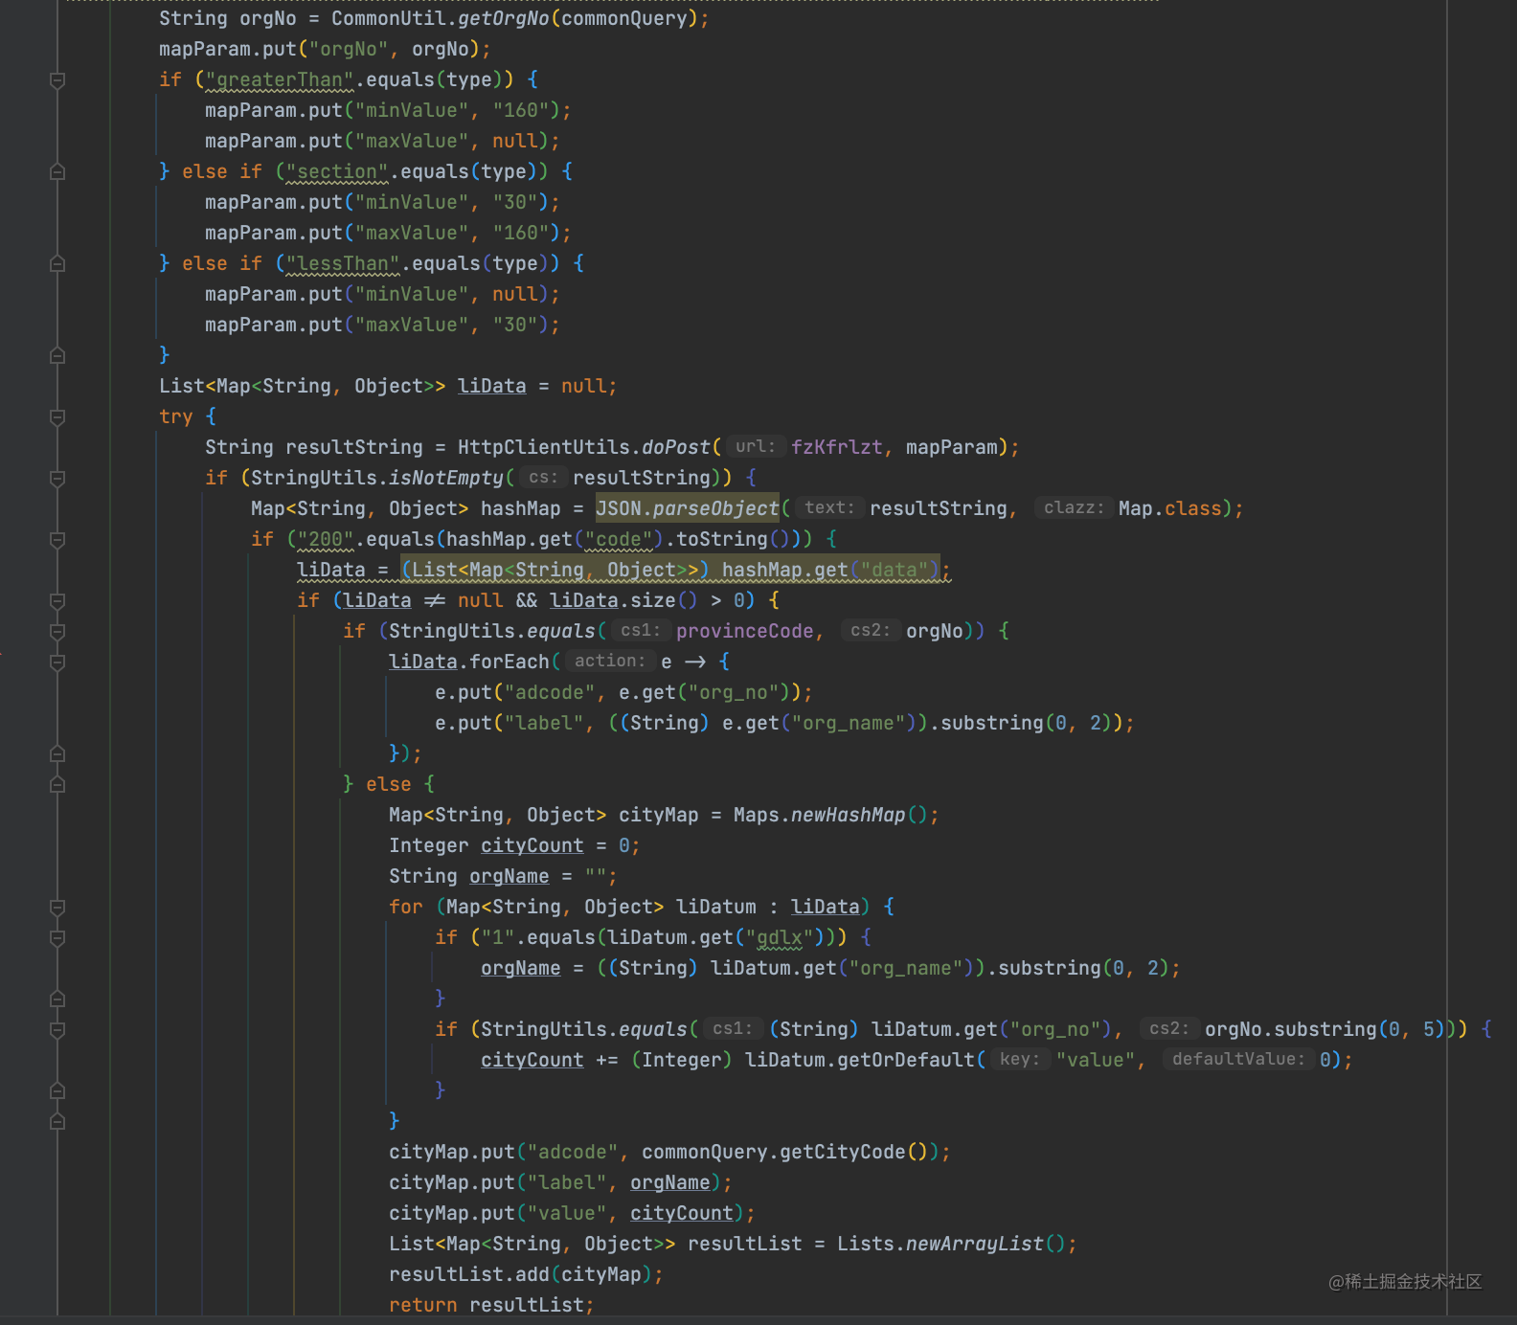Collapse fold marker at else if section line
Screen dimensions: 1517x1325
pyautogui.click(x=57, y=172)
